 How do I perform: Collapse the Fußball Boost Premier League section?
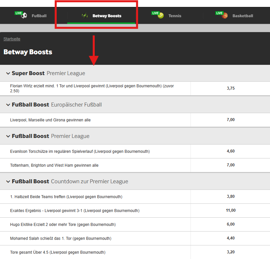(8, 136)
